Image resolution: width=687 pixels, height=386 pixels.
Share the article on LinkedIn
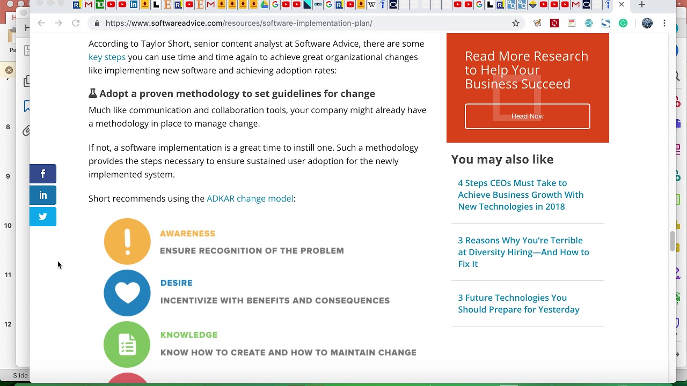pos(43,195)
